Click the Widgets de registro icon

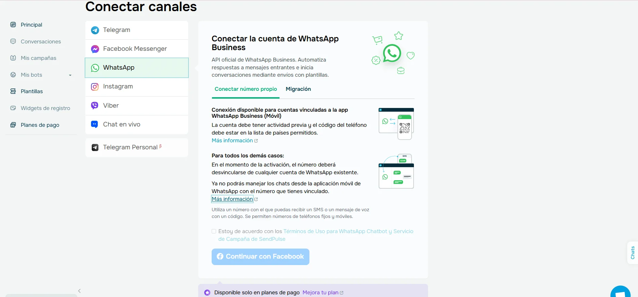(13, 108)
